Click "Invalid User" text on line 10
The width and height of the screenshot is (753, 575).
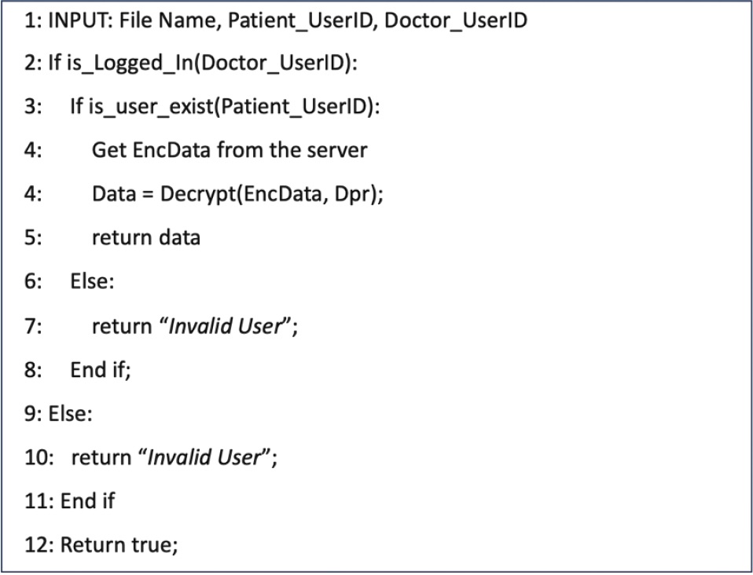(x=204, y=456)
